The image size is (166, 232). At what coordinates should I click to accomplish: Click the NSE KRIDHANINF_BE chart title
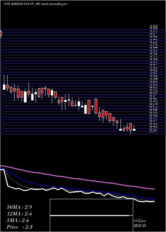(x=35, y=4)
